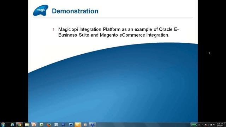Open Excel from the taskbar
Image resolution: width=226 pixels, height=127 pixels.
click(x=42, y=125)
